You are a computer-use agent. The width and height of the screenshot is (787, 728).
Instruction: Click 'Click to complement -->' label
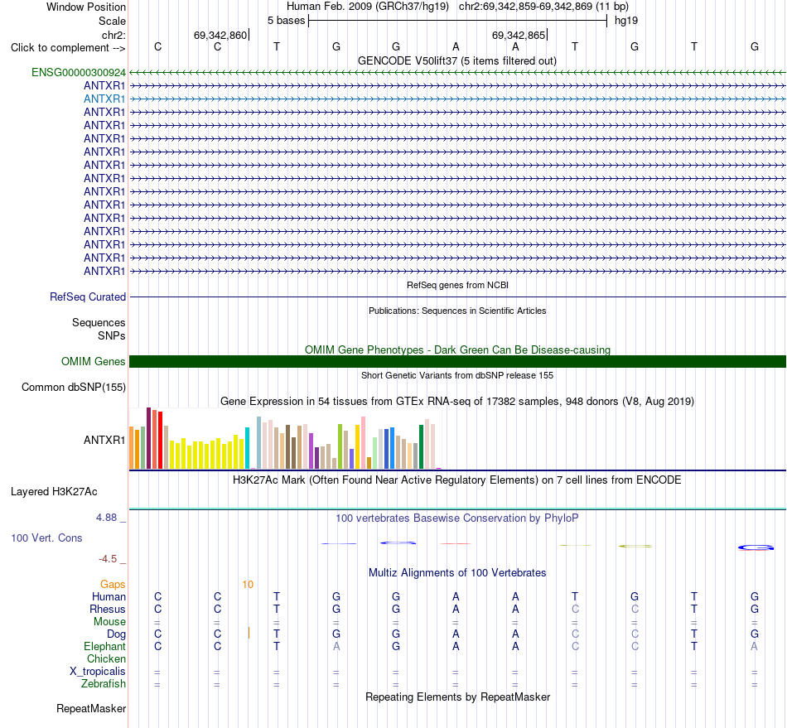(68, 48)
